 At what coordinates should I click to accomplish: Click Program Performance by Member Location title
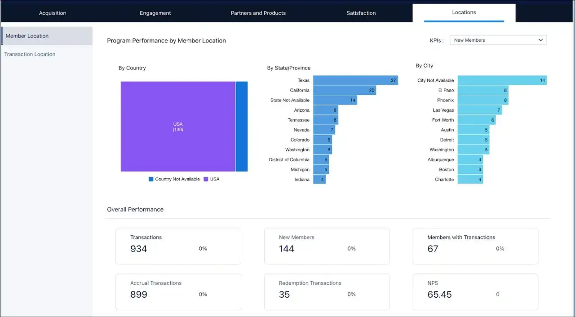coord(167,40)
